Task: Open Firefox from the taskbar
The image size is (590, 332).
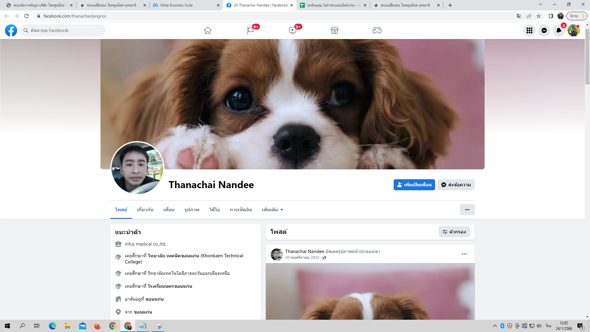Action: [x=97, y=326]
